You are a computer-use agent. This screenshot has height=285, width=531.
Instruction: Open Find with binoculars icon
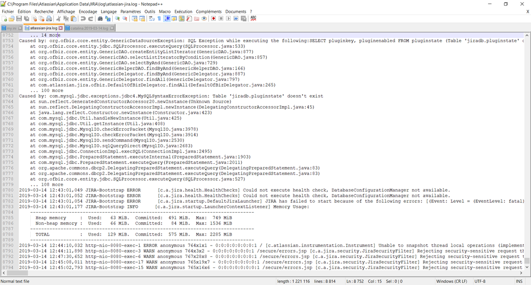click(100, 18)
